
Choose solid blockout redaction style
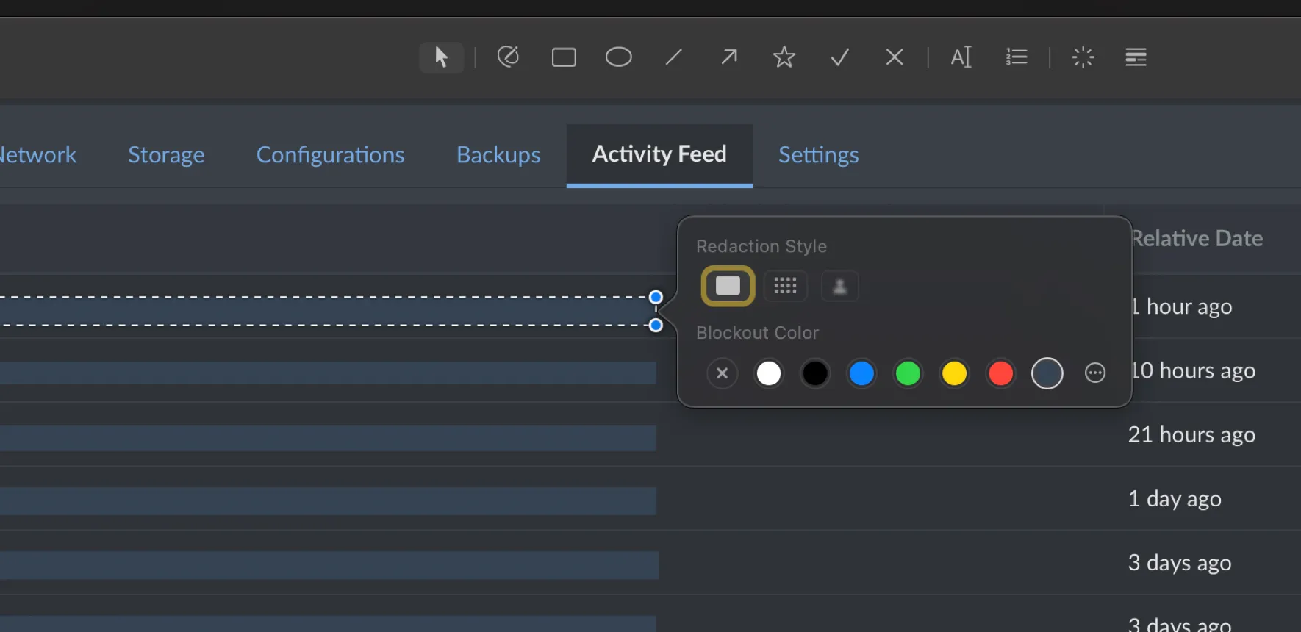[x=728, y=286]
